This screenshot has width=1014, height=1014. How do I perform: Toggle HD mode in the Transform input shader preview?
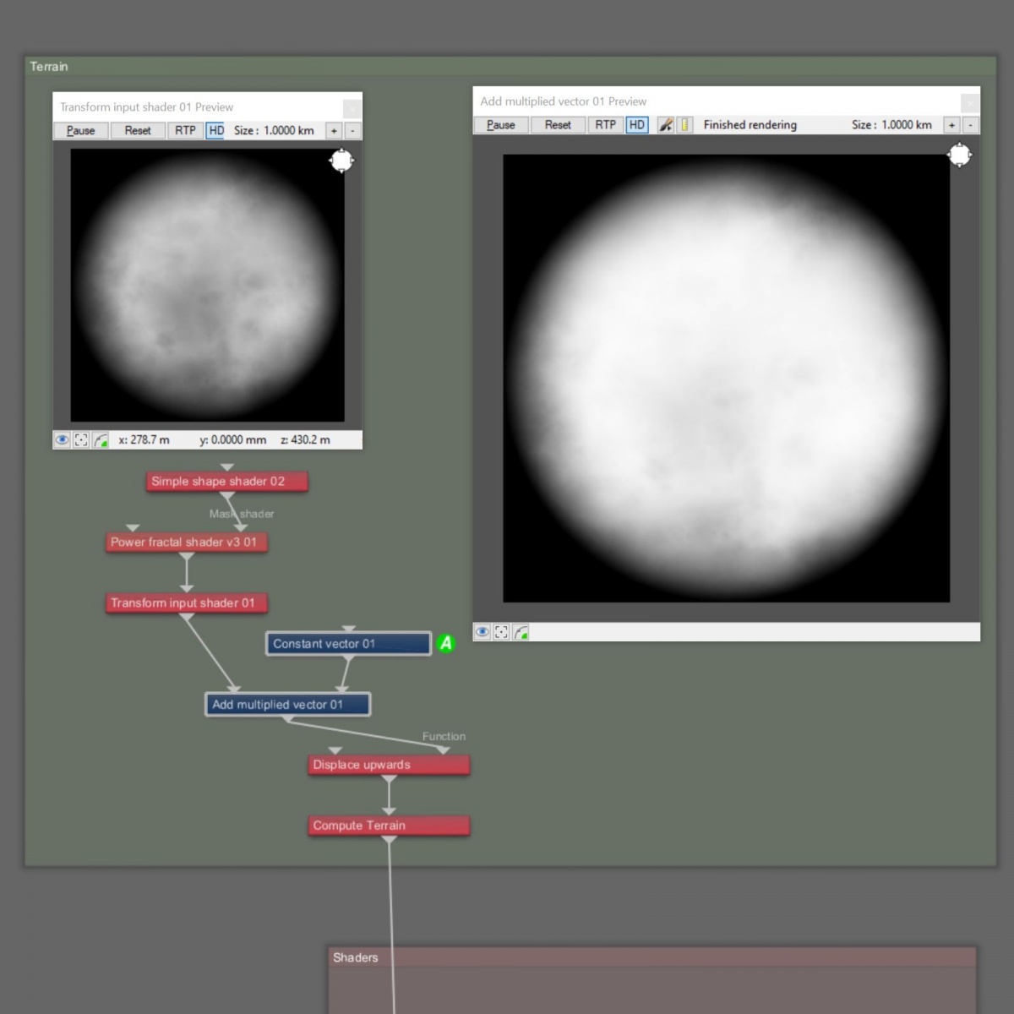(x=215, y=131)
